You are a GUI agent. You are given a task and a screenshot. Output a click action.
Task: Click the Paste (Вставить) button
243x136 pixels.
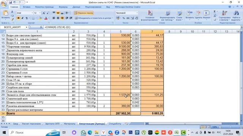click(5, 15)
